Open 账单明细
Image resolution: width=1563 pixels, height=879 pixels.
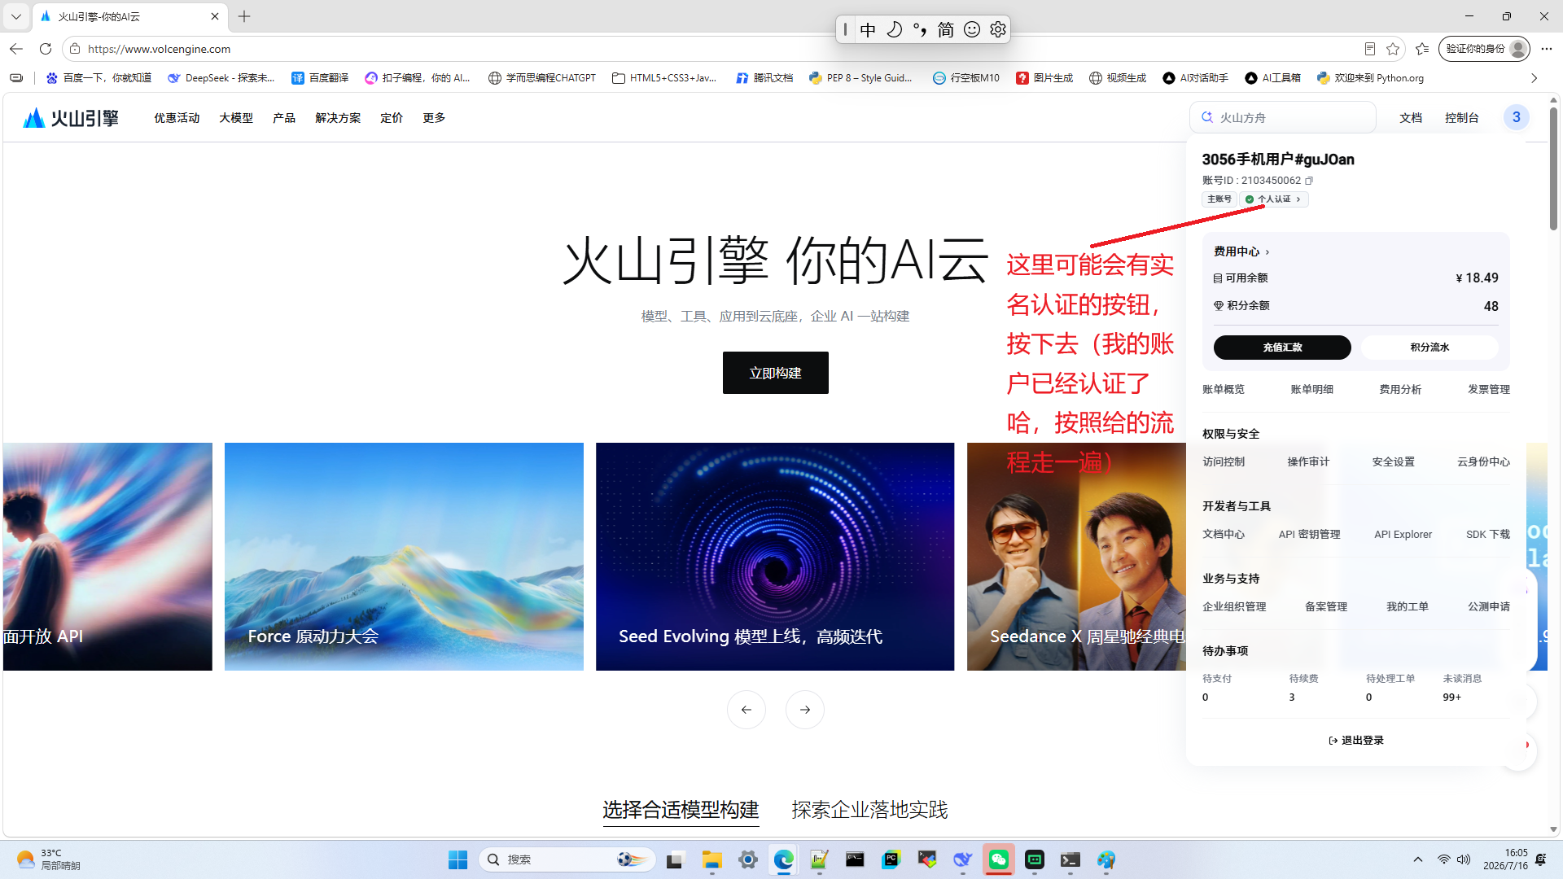pos(1312,390)
